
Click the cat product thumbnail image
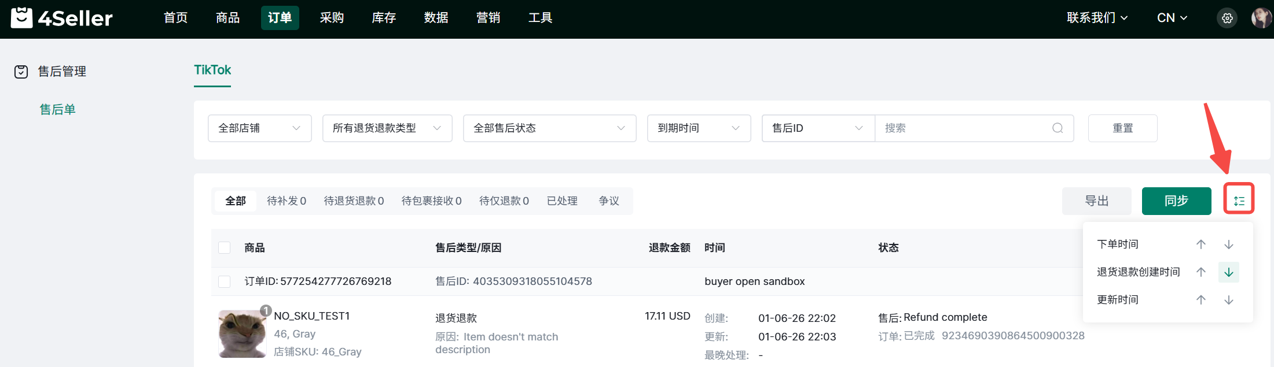pos(242,334)
